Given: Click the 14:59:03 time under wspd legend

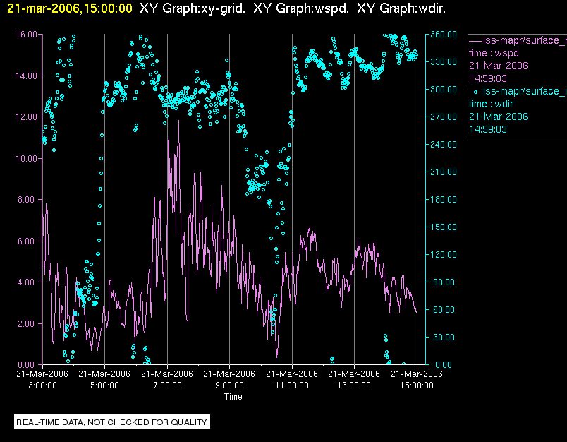Looking at the screenshot, I should click(x=488, y=78).
